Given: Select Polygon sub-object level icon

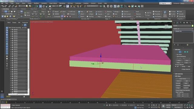Looking at the screenshot, I should (185, 52).
